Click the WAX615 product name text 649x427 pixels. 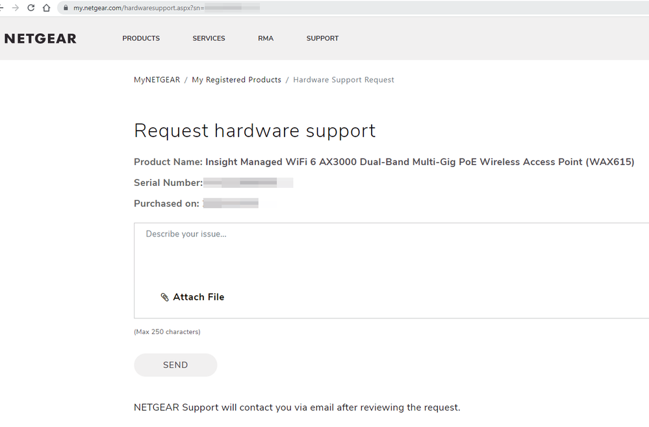419,162
